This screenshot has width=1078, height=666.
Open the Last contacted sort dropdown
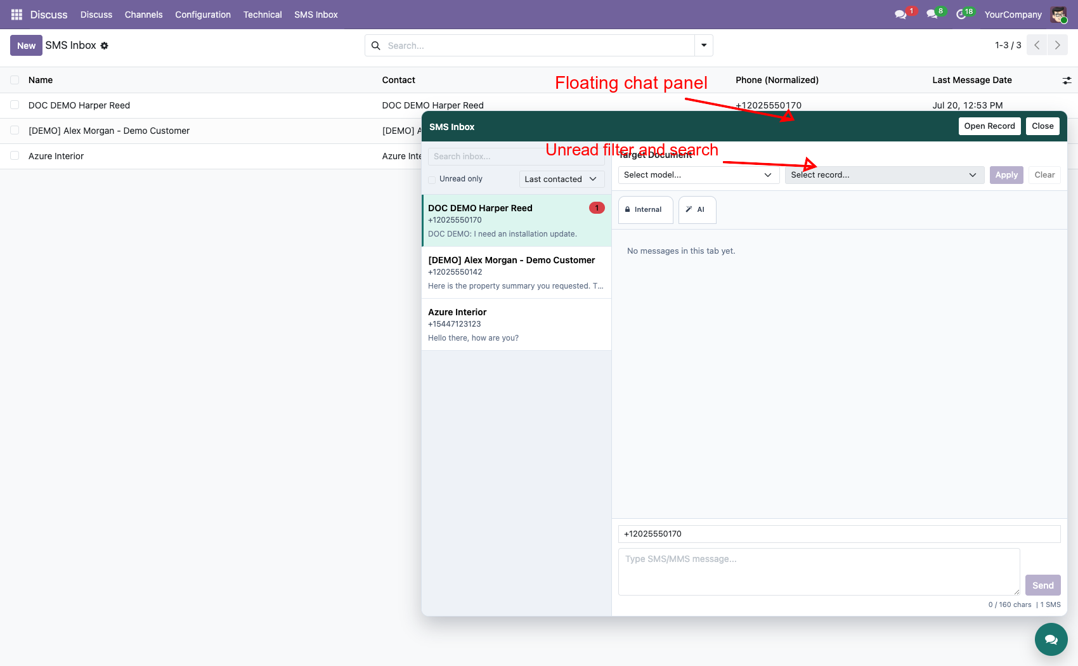tap(561, 180)
